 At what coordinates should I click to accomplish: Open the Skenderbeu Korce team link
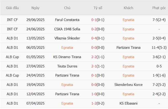pos(128,85)
